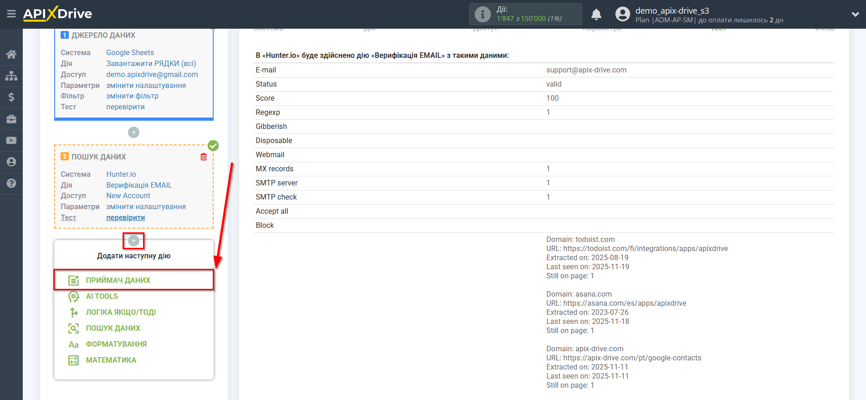This screenshot has height=400, width=866.
Task: Click the Accept all row label
Action: (272, 211)
